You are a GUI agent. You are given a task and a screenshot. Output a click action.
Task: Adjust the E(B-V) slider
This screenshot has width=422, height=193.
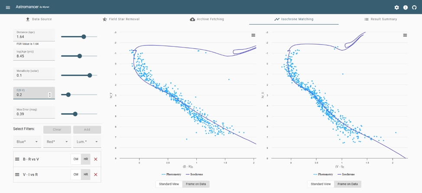pyautogui.click(x=68, y=95)
